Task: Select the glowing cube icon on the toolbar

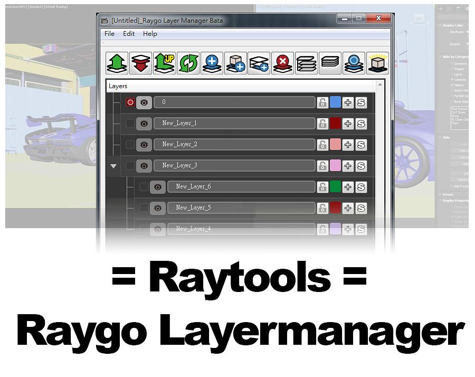Action: point(378,63)
